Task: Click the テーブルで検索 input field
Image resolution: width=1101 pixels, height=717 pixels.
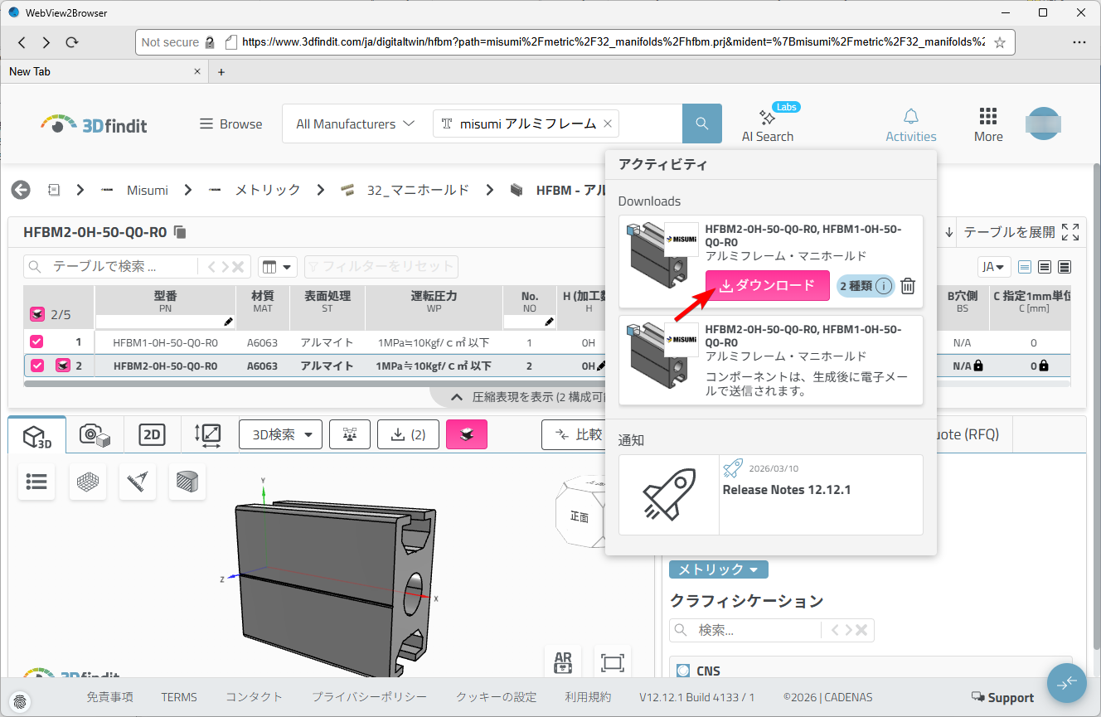Action: [x=120, y=267]
